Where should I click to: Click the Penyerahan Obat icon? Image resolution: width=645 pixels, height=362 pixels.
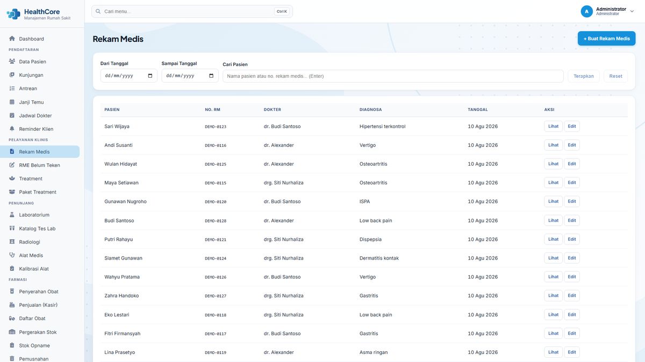12,292
